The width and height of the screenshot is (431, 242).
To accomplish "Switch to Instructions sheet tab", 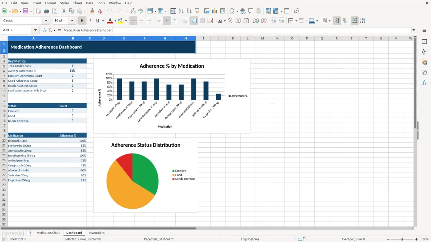I will click(x=97, y=233).
